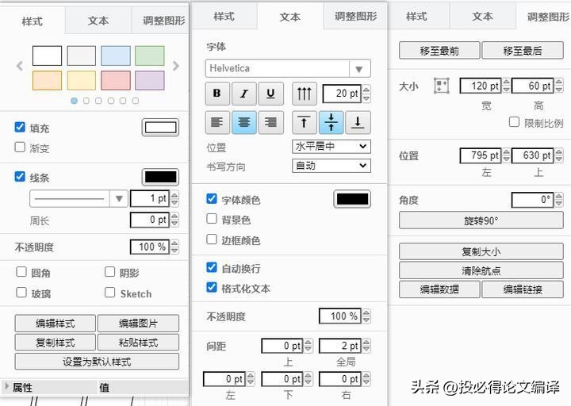Toggle the 格式化文本 formatted text checkbox
Screen dimensions: 571x406
(212, 287)
